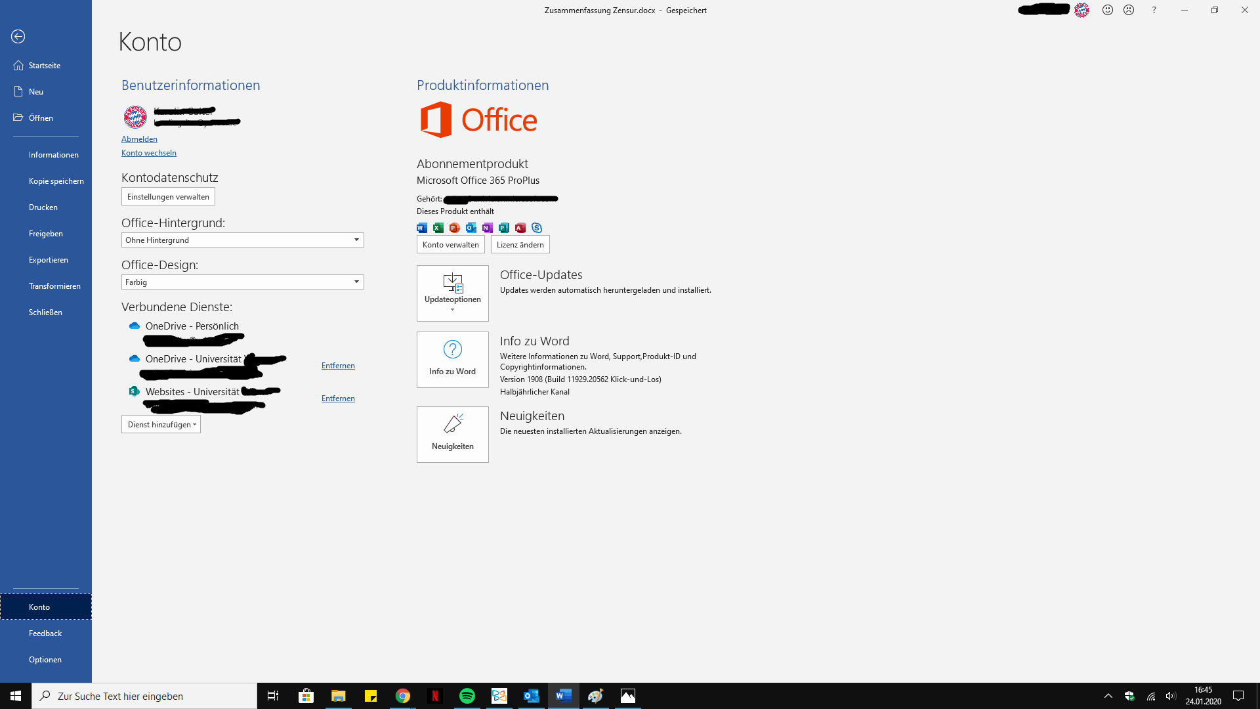Remove the OneDrive Universität service
Screen dimensions: 1260x709
338,366
